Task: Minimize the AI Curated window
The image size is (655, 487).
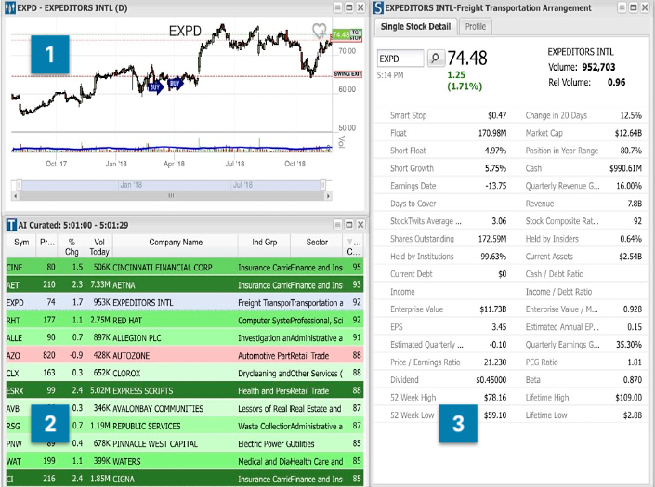Action: point(338,225)
